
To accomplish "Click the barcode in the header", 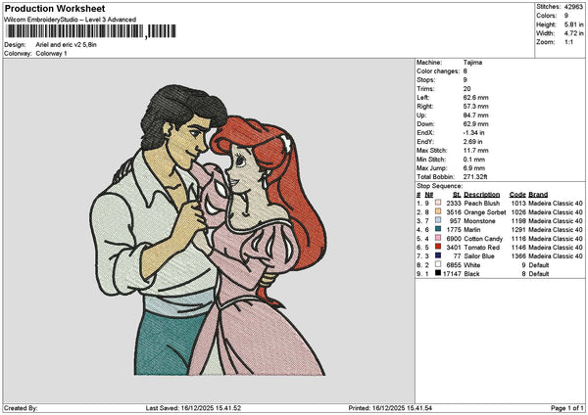I will (x=91, y=31).
